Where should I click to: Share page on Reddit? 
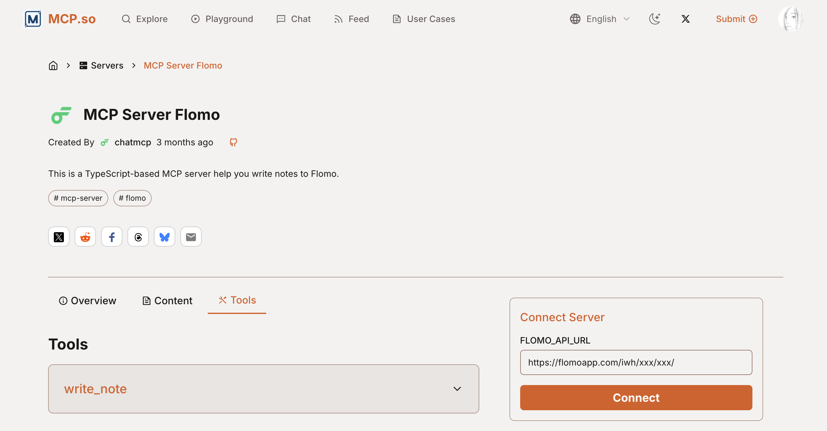click(x=85, y=237)
